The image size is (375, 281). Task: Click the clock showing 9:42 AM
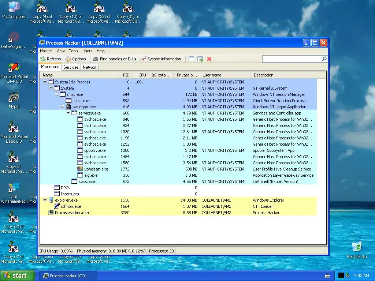tap(361, 276)
